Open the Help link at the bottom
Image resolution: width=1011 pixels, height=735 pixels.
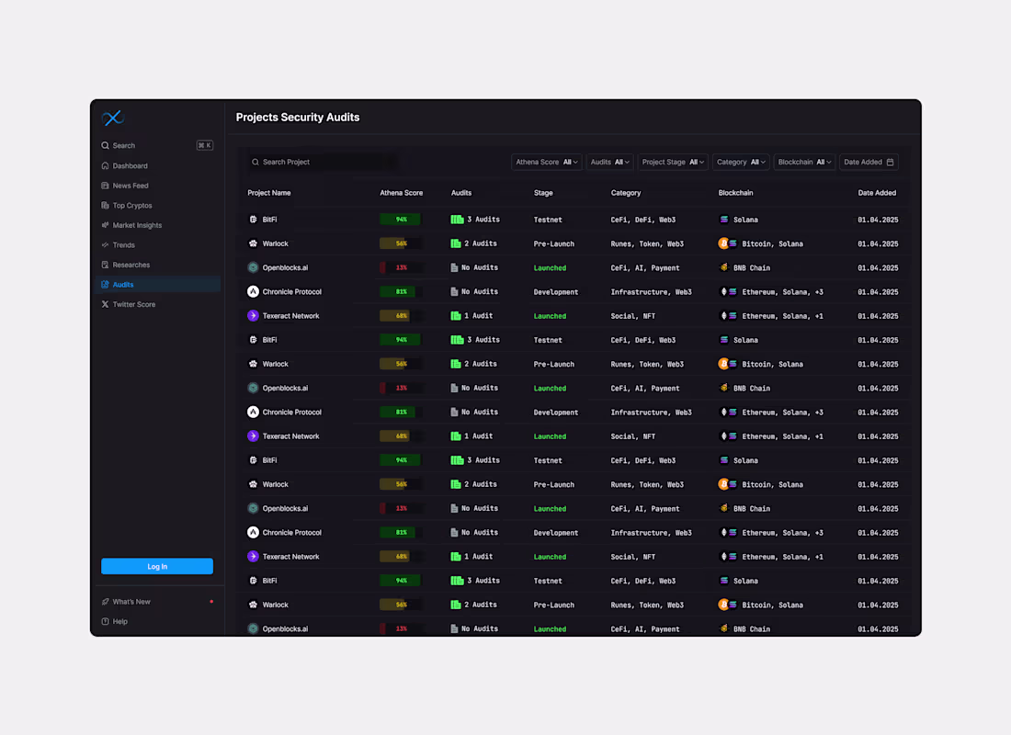[115, 621]
